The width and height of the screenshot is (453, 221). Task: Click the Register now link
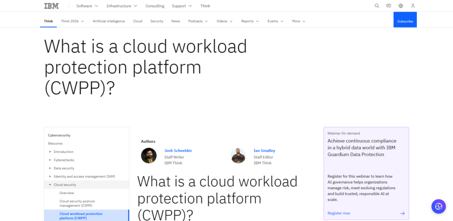pyautogui.click(x=339, y=213)
